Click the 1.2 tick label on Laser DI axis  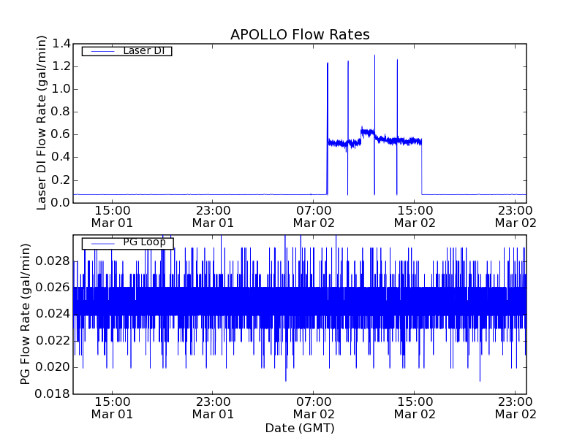tap(61, 66)
